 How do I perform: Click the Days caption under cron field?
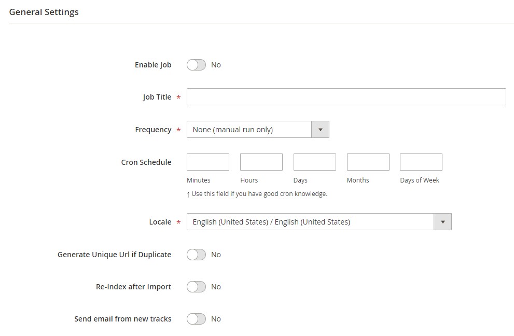point(300,180)
